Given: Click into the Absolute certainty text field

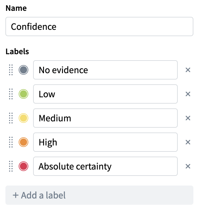Looking at the screenshot, I should coord(105,166).
